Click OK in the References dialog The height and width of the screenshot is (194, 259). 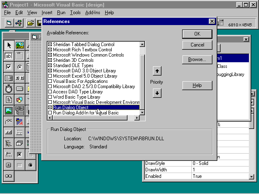tap(197, 34)
